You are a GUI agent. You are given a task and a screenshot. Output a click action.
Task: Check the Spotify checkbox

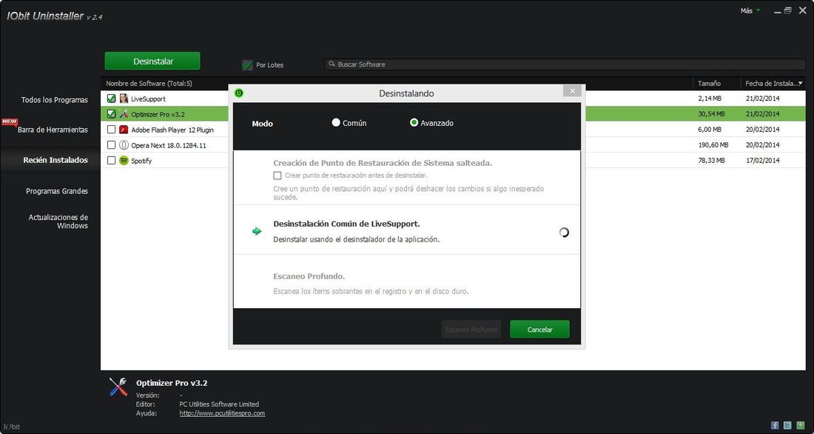(x=111, y=161)
